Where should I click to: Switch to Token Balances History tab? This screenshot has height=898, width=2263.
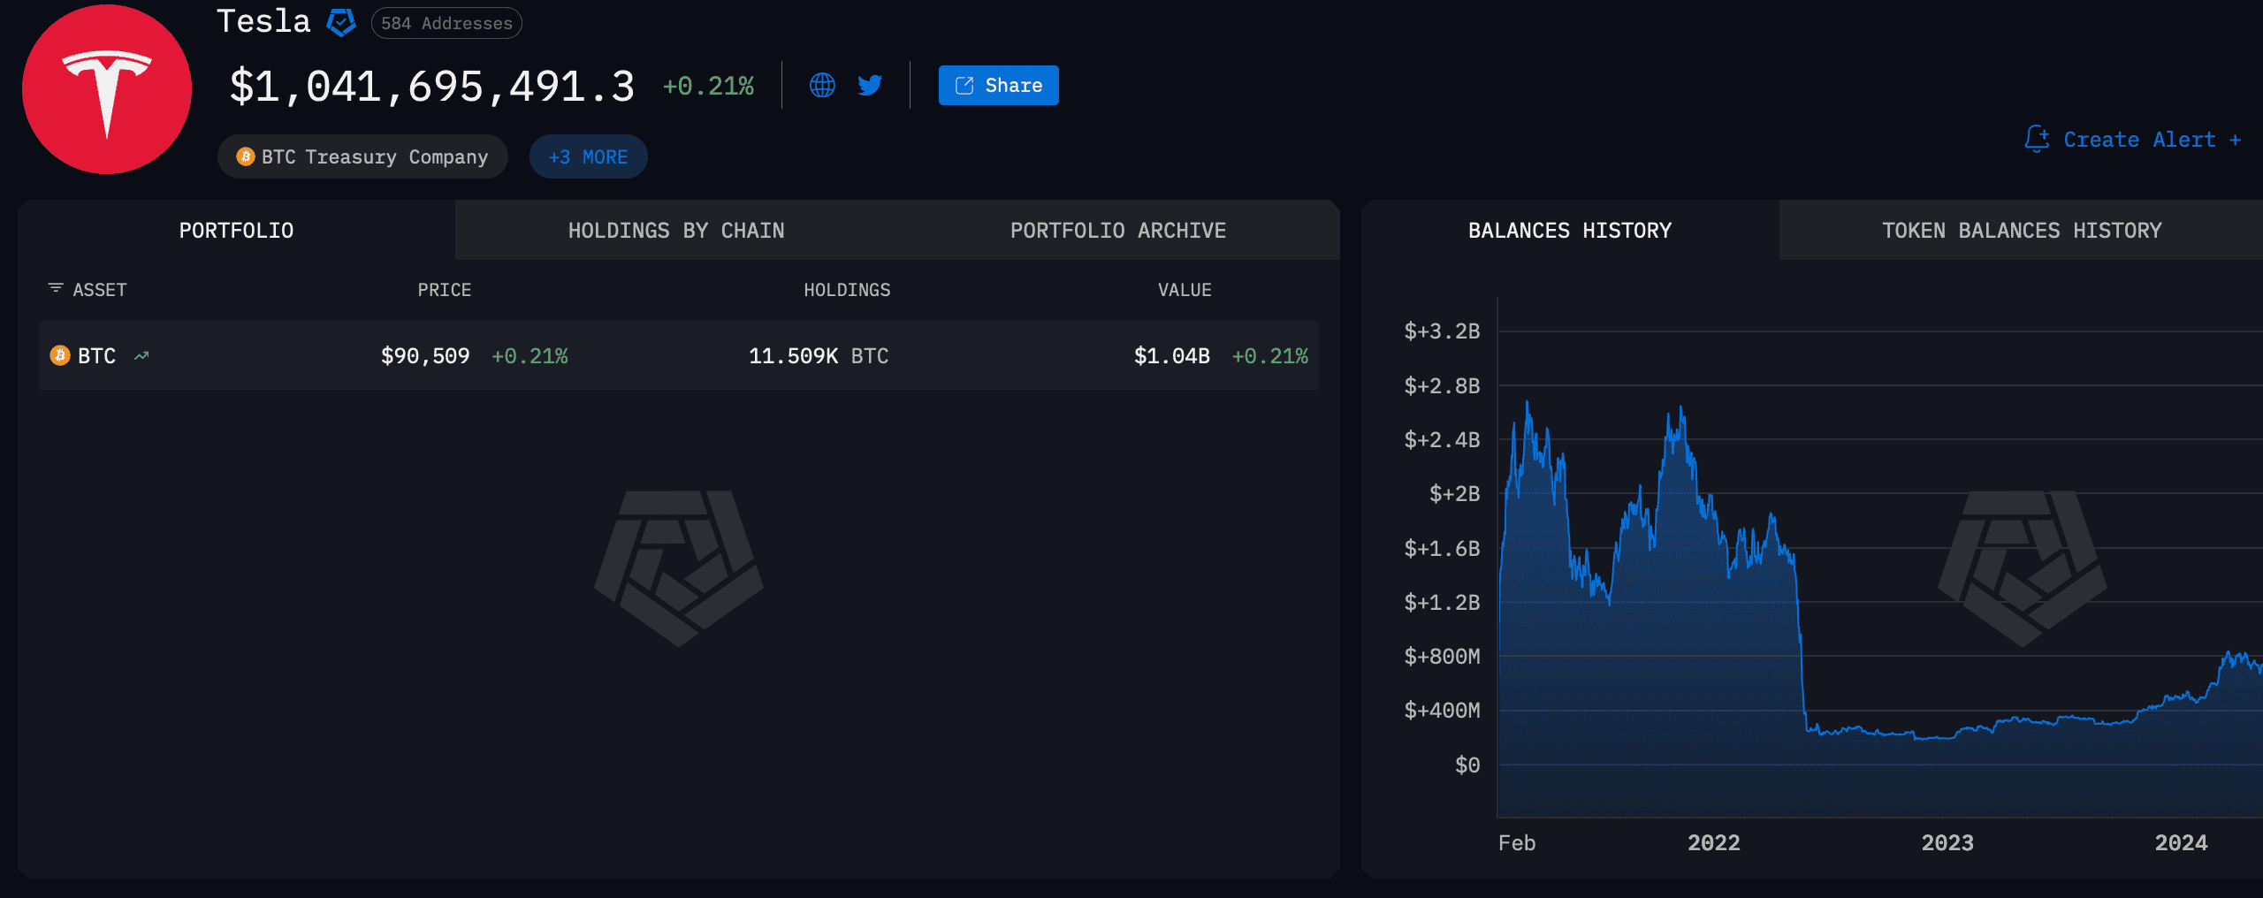click(2022, 231)
